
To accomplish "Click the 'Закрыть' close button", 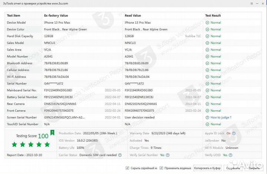I will point(254,168).
